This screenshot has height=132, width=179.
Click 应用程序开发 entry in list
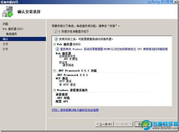(67, 56)
